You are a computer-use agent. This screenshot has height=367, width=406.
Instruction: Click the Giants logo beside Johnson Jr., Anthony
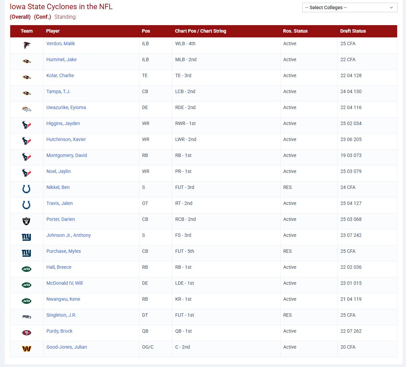point(27,237)
